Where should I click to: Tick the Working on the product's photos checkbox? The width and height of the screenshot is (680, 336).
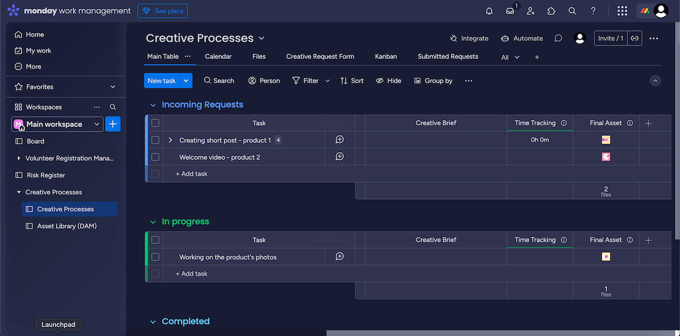pos(155,257)
